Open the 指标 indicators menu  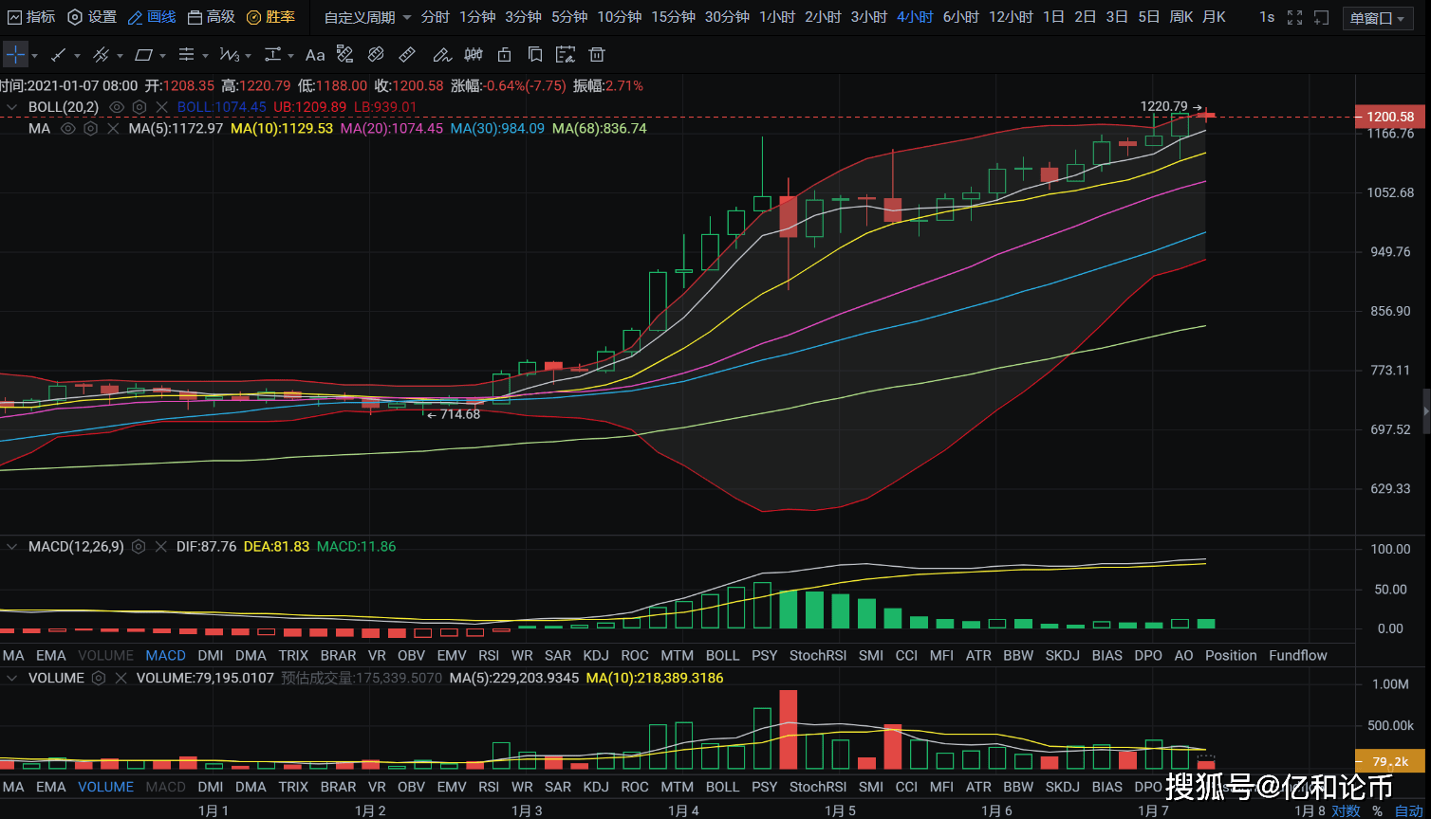30,17
